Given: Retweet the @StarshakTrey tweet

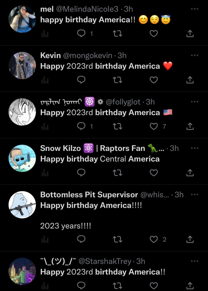Looking at the screenshot, I should tap(117, 285).
